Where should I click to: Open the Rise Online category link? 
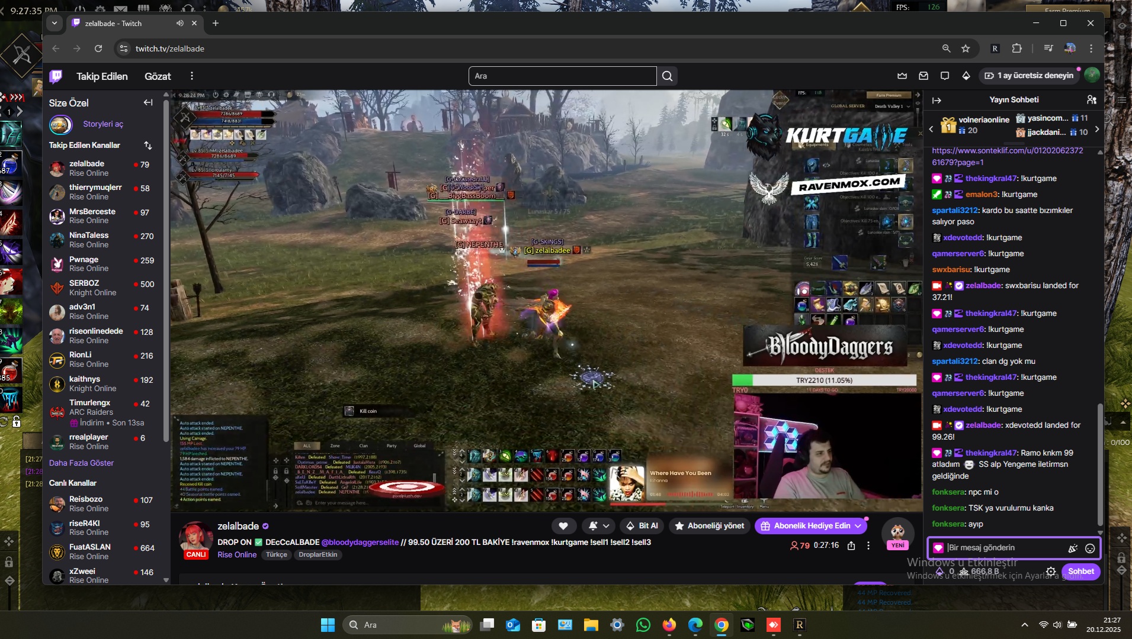tap(237, 554)
